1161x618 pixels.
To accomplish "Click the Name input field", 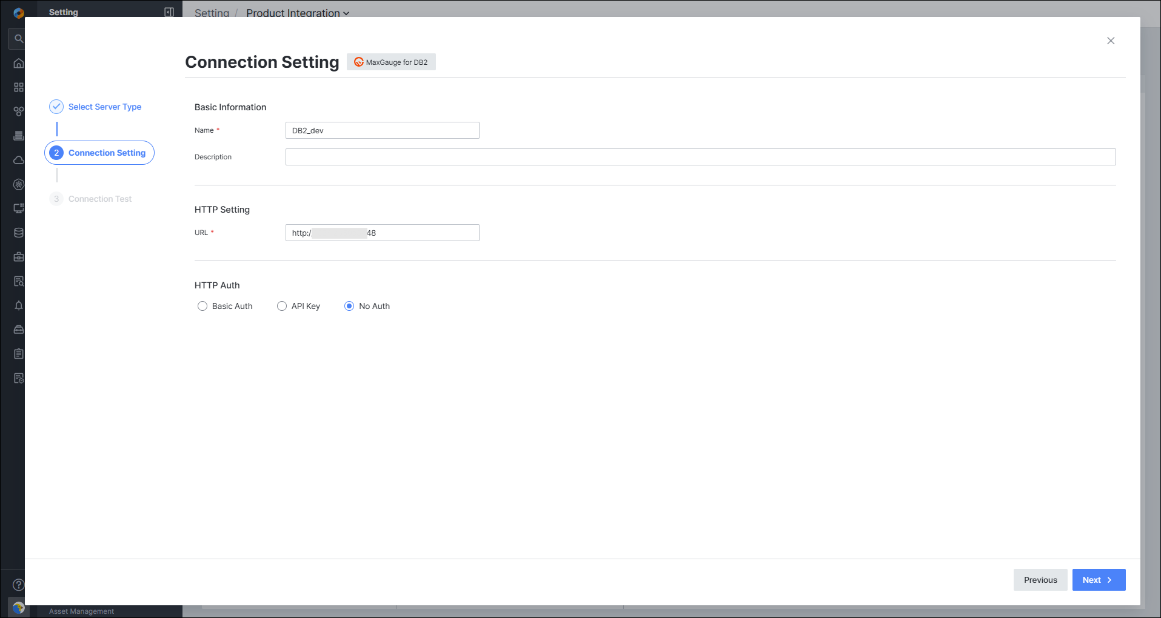I will 383,130.
